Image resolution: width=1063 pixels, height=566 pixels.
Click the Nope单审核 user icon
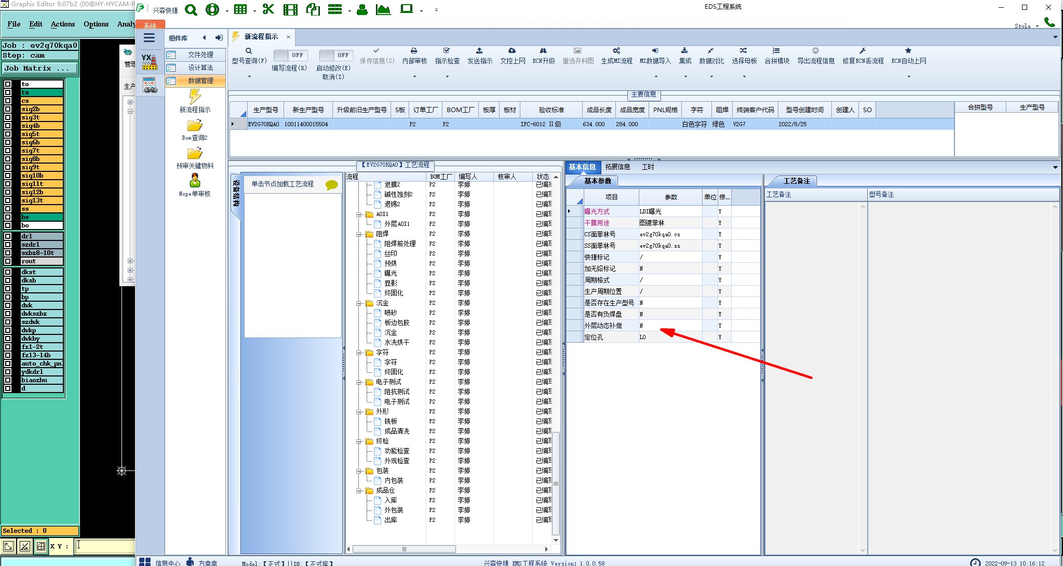(195, 181)
